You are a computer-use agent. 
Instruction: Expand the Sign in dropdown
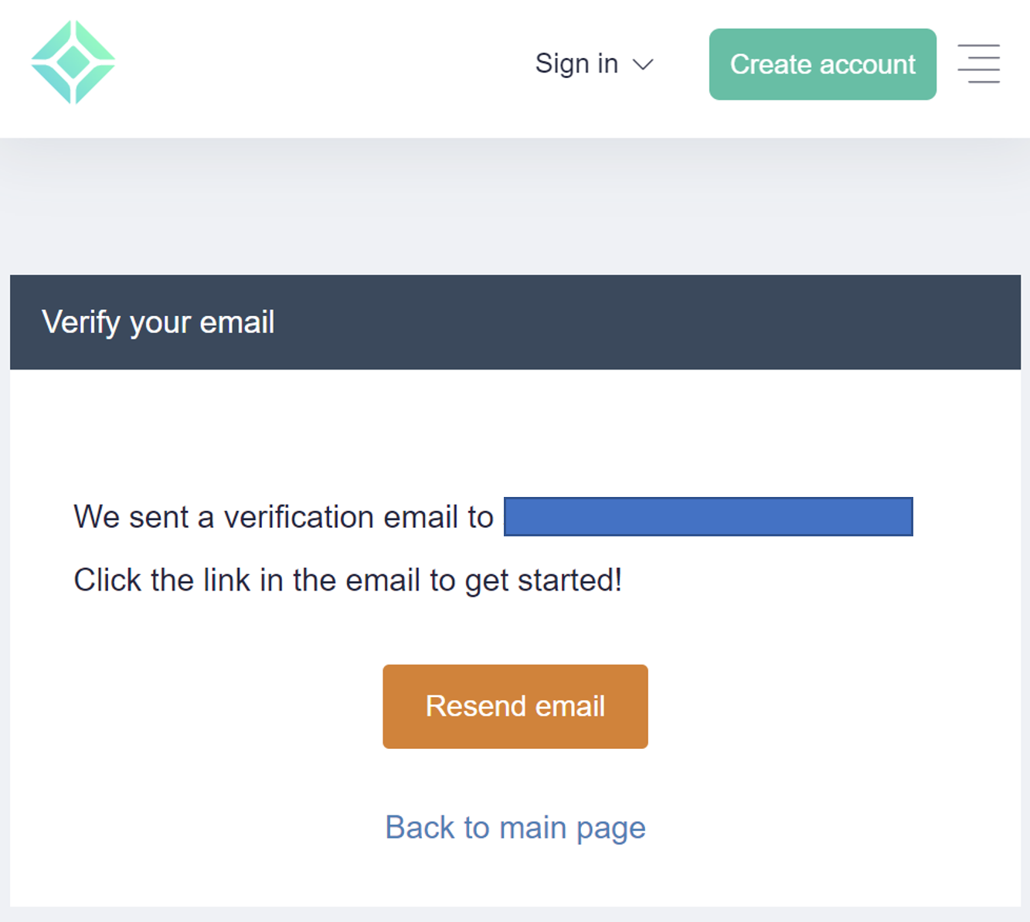point(594,63)
